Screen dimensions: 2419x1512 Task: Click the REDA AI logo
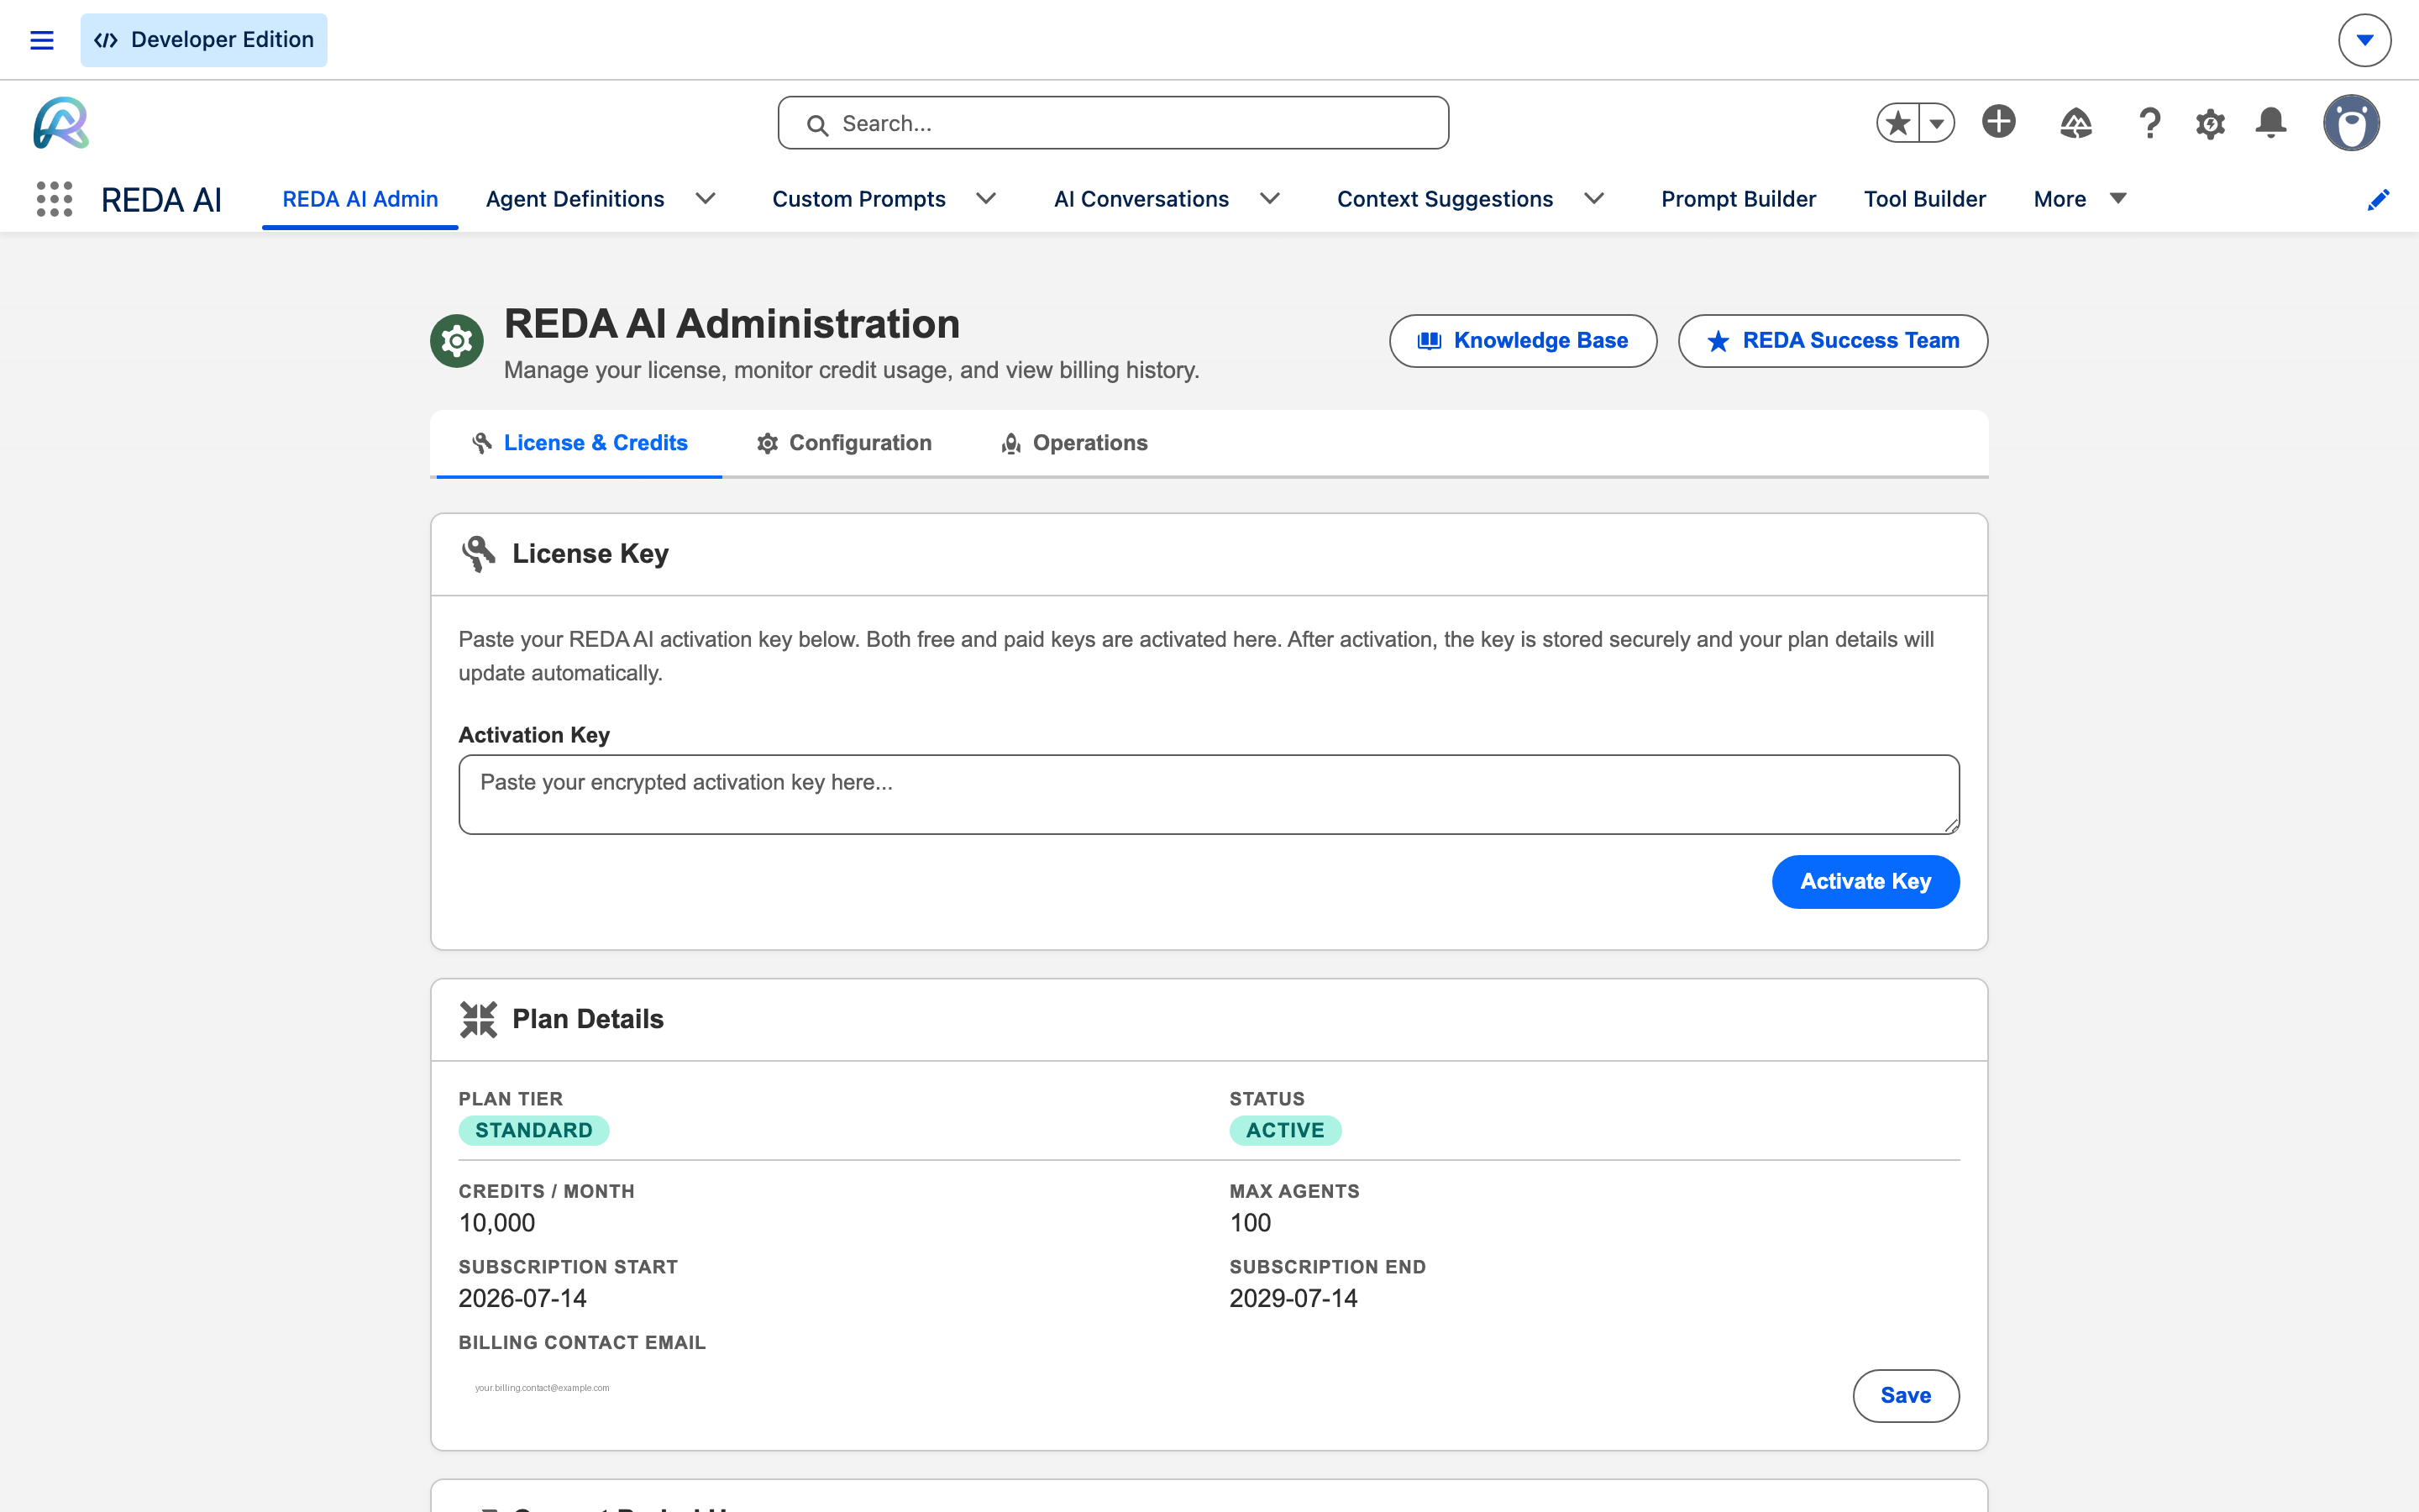(61, 123)
